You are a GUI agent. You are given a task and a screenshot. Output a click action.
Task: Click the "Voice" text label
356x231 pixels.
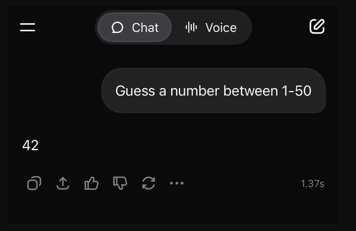[221, 28]
